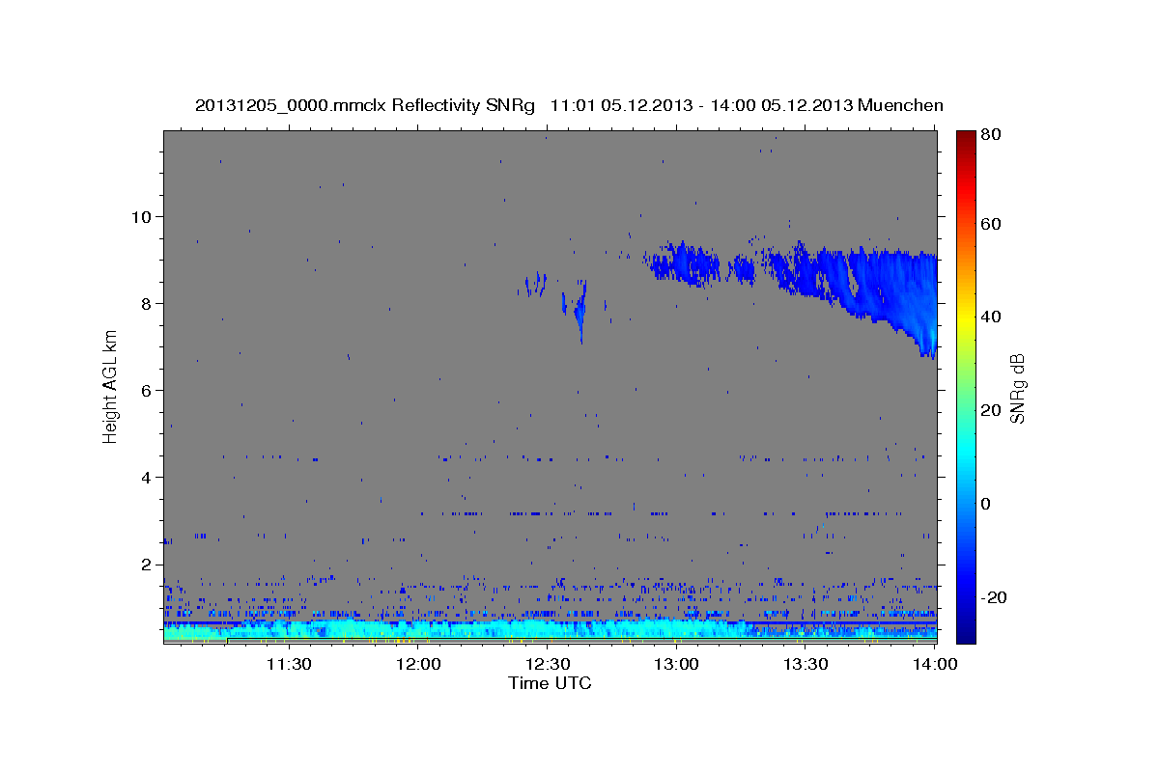Click the 'SNRg dB' colorbar label

1017,388
